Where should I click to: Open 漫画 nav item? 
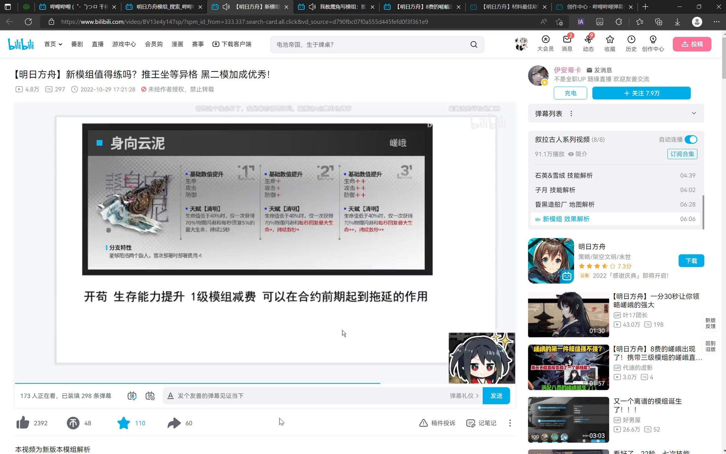coord(177,44)
